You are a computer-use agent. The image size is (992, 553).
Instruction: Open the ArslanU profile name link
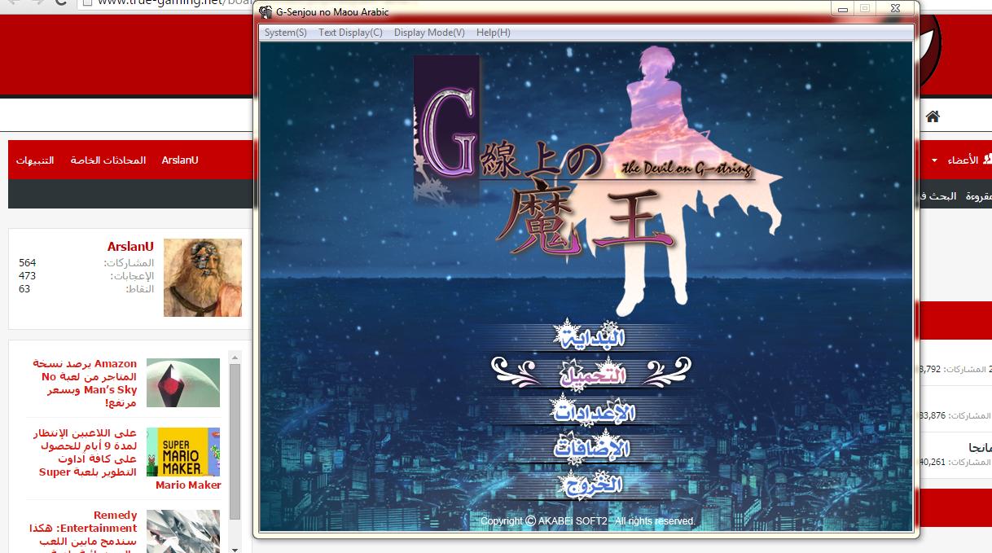pos(130,246)
